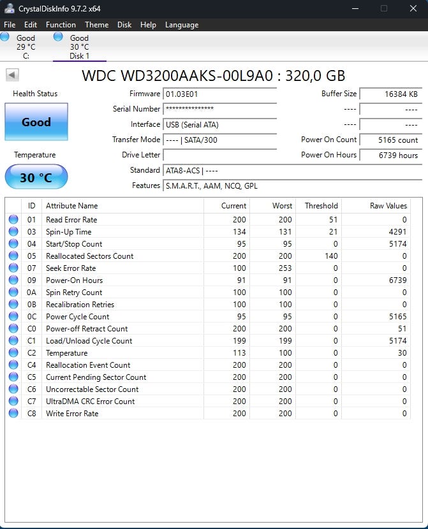Click the Transfer Mode field SATA/300
The image size is (428, 529).
tap(219, 140)
